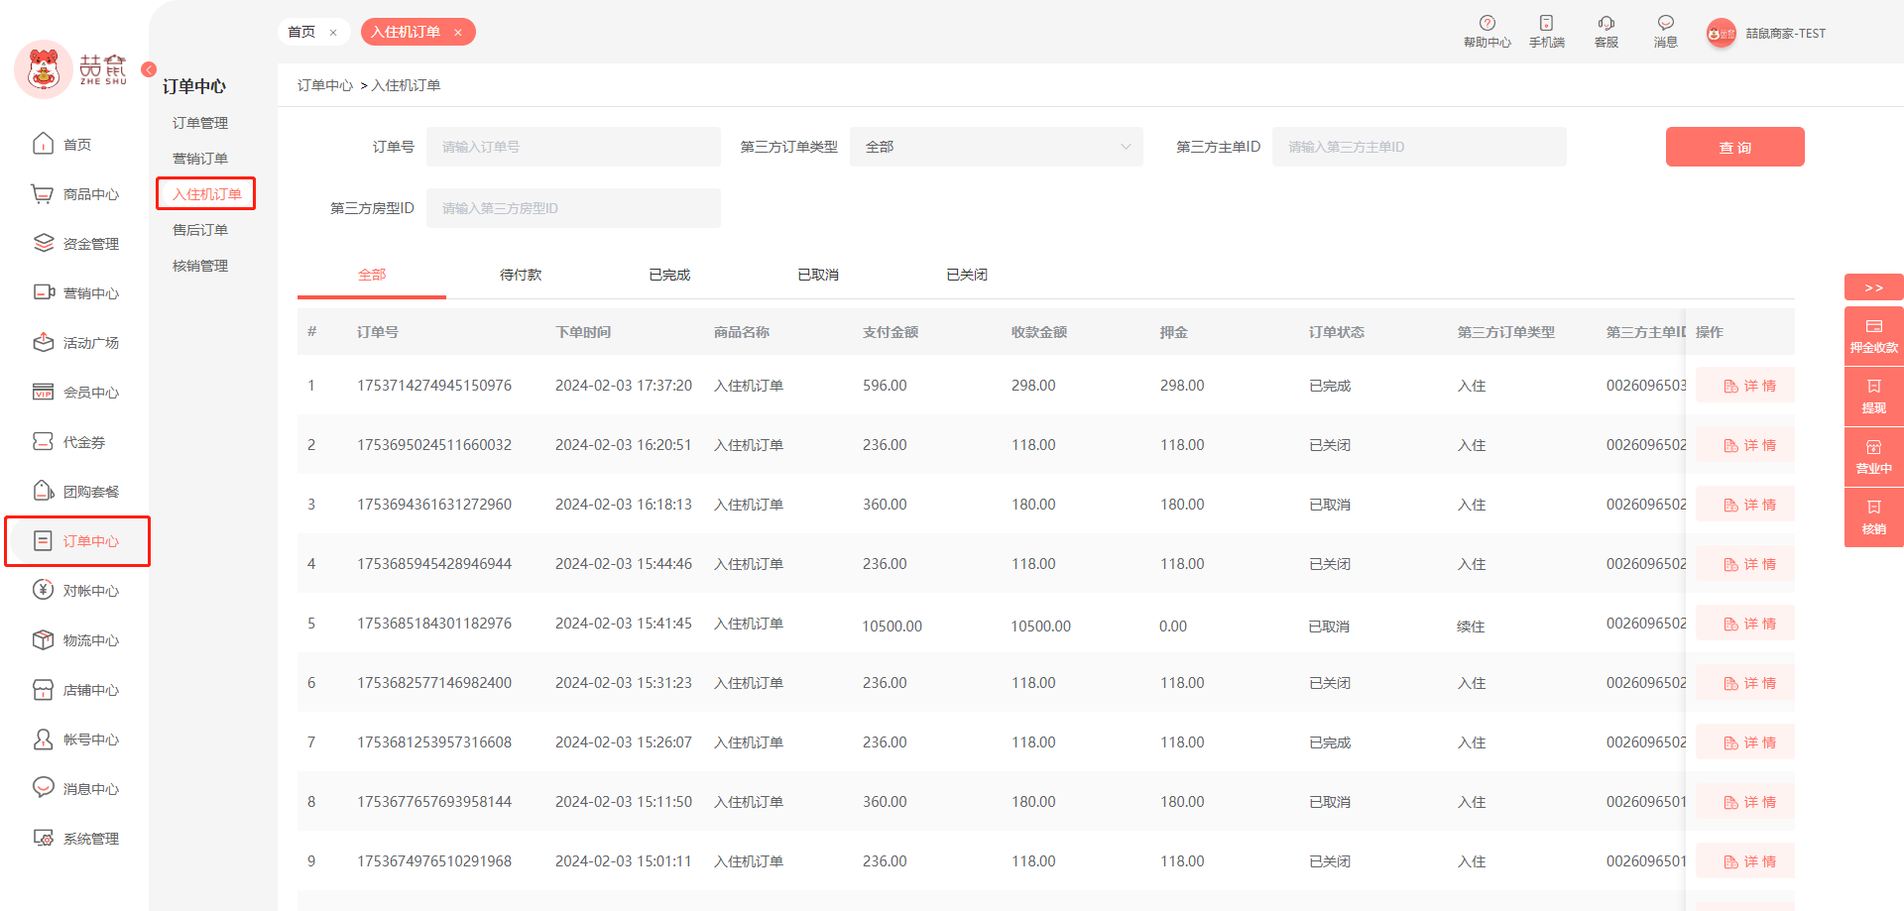The height and width of the screenshot is (911, 1904).
Task: Open 会员中心 VIP icon in sidebar
Action: click(43, 392)
